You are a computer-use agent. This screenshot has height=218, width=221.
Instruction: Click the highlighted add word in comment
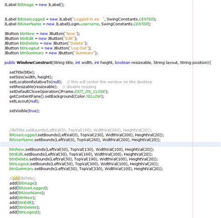tap(16, 178)
